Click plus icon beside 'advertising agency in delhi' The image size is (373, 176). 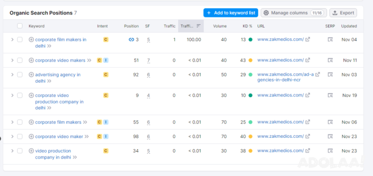point(31,75)
